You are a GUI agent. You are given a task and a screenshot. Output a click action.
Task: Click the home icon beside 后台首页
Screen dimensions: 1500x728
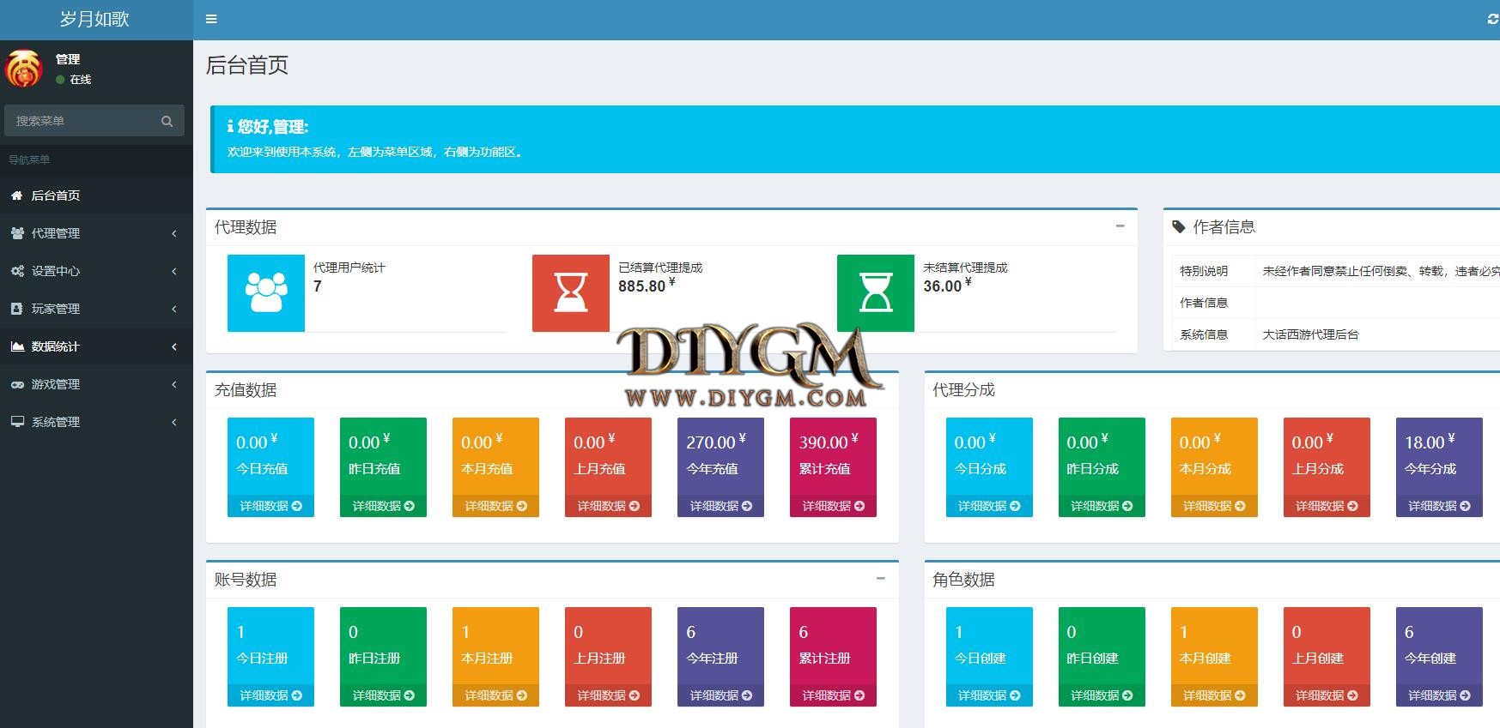coord(17,196)
